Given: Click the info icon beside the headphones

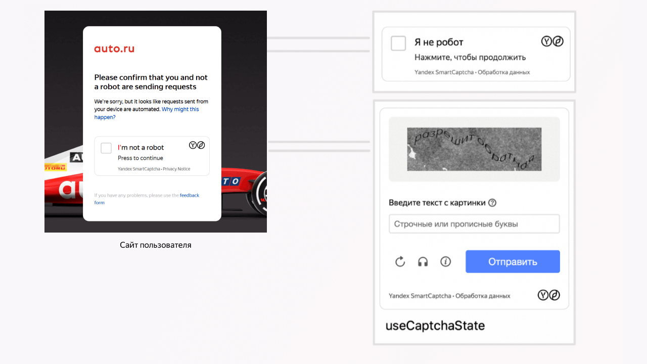Looking at the screenshot, I should click(x=445, y=261).
